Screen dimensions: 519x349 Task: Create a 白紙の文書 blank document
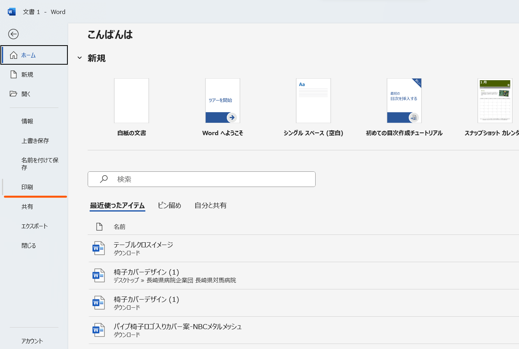(x=131, y=101)
